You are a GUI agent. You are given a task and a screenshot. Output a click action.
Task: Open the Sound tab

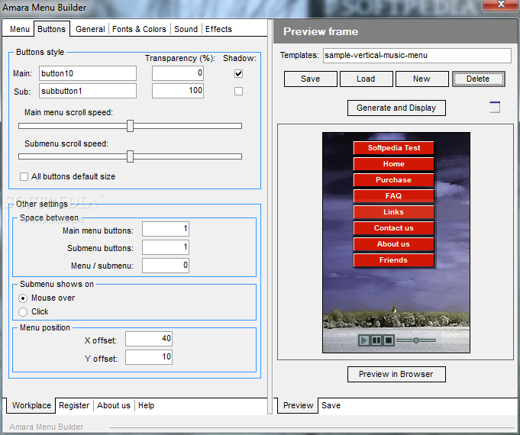click(x=186, y=29)
